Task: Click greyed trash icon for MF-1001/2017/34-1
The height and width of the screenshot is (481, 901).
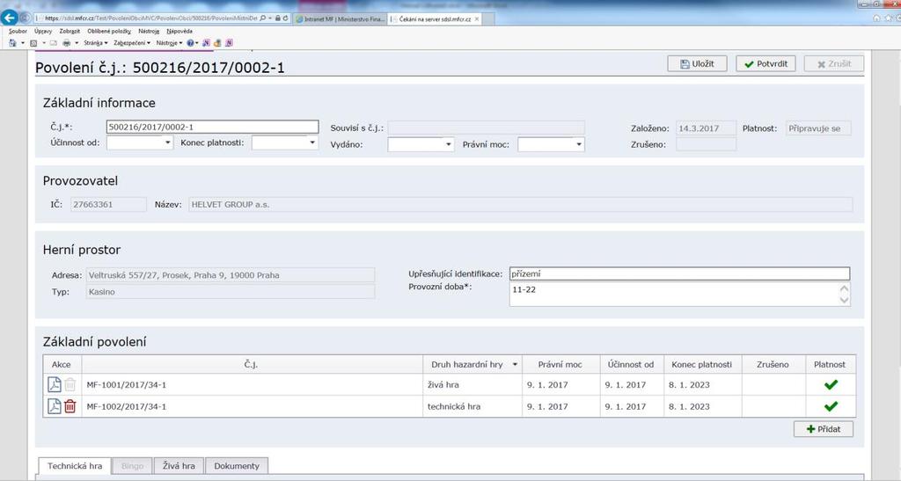Action: 70,384
